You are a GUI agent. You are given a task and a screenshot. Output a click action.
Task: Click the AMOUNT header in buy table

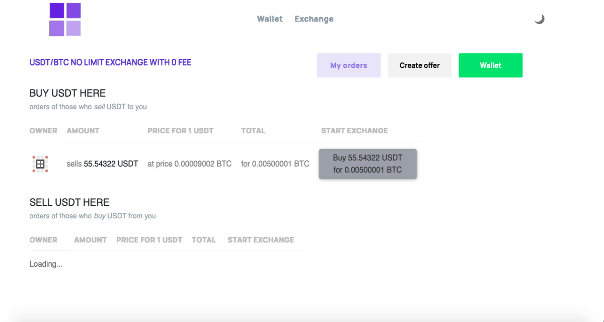(x=83, y=131)
